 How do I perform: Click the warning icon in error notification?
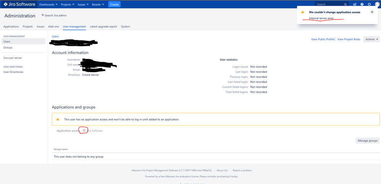(x=302, y=12)
